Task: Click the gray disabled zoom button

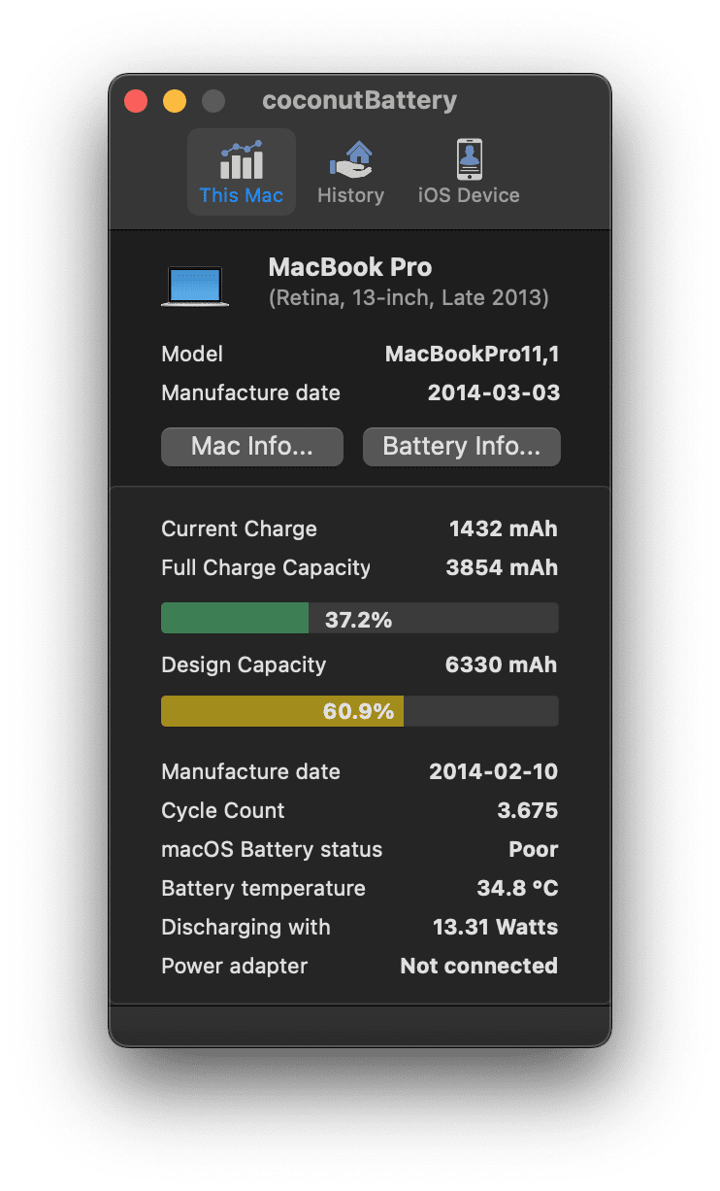Action: 213,101
